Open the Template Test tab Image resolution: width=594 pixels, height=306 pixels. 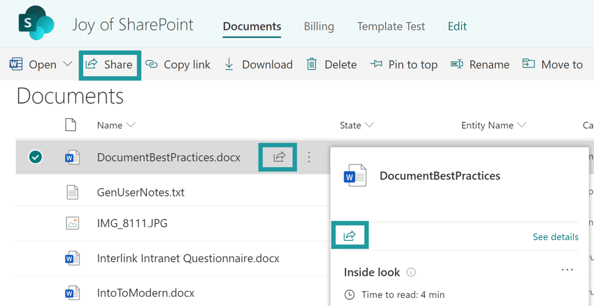coord(391,26)
